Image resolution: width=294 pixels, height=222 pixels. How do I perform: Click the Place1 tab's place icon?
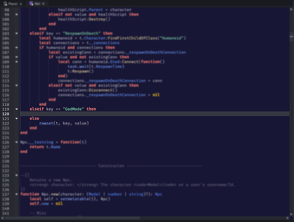pos(5,4)
